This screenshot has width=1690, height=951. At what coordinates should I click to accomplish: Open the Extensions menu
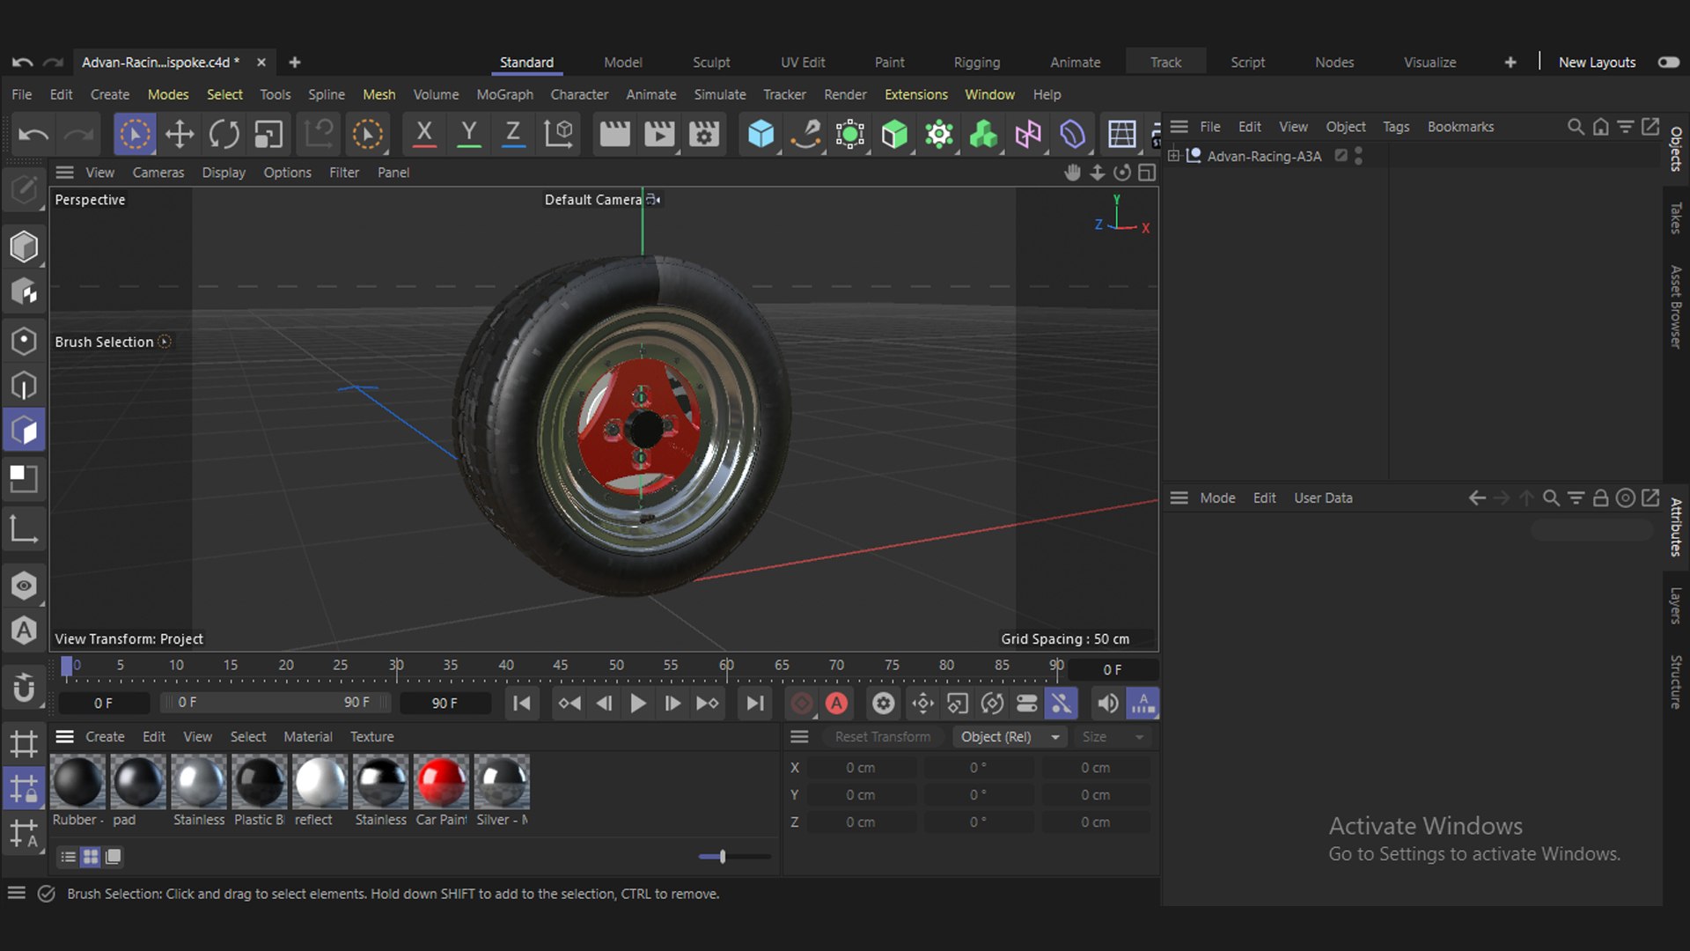pos(915,94)
